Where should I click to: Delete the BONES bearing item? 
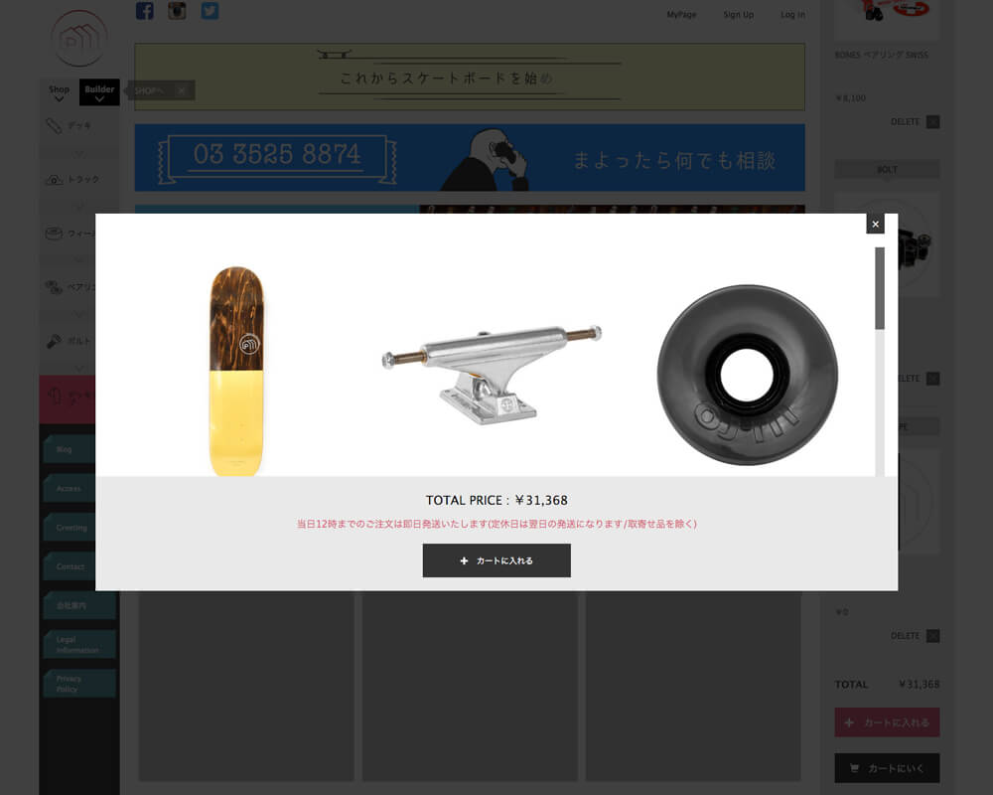pos(932,121)
